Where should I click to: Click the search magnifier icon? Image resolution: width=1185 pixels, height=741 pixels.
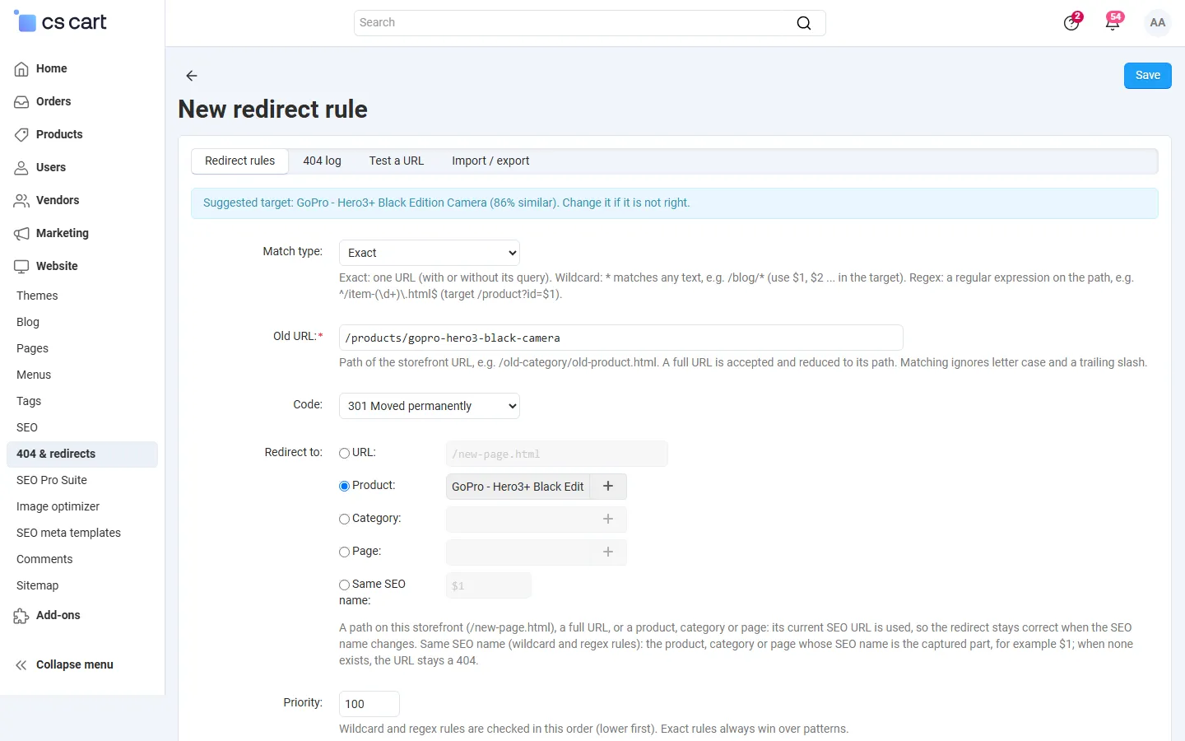click(804, 23)
